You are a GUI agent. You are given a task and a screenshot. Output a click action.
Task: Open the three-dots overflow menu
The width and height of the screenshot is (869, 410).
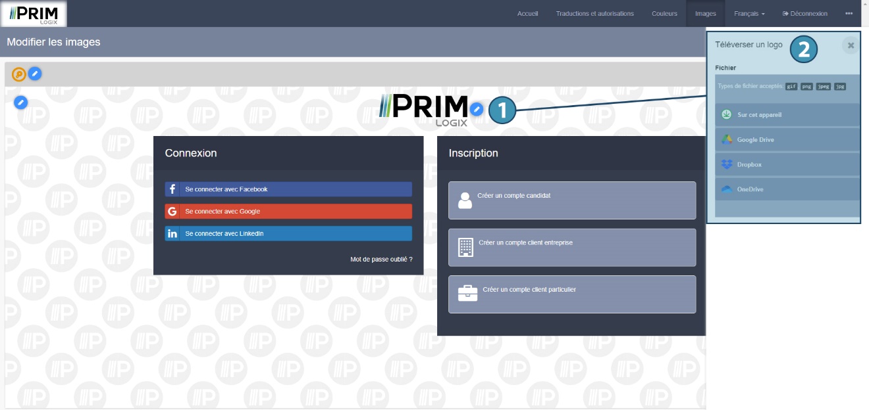pos(849,14)
